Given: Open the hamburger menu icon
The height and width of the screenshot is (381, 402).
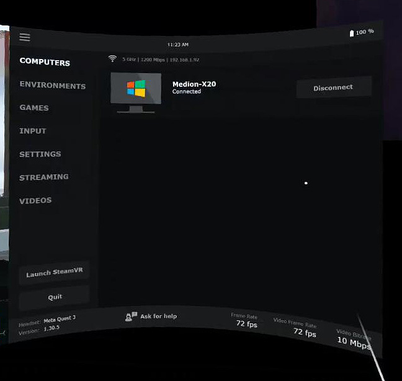Looking at the screenshot, I should (x=25, y=37).
